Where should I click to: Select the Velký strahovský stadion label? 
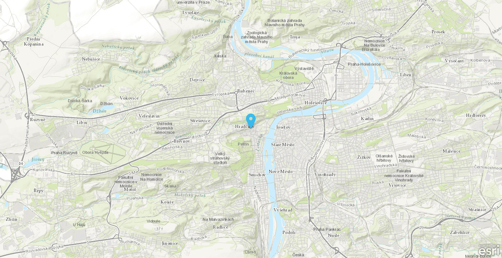[220, 158]
